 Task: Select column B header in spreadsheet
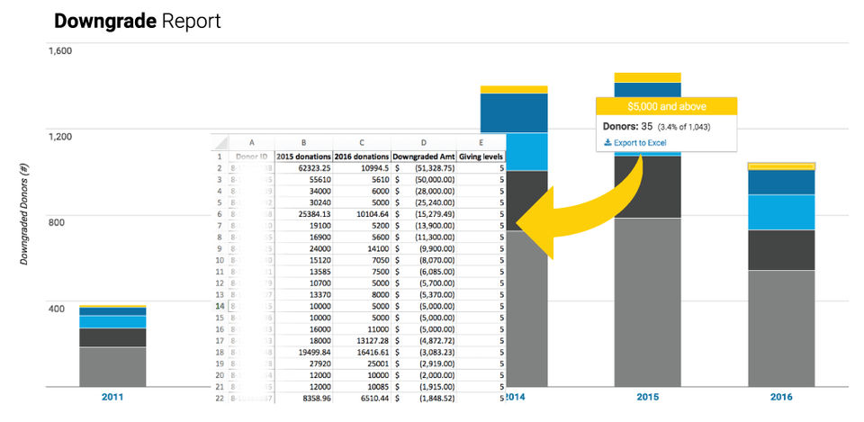(x=303, y=142)
